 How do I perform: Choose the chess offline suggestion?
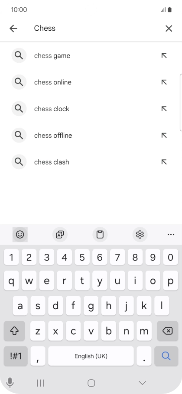(x=91, y=136)
